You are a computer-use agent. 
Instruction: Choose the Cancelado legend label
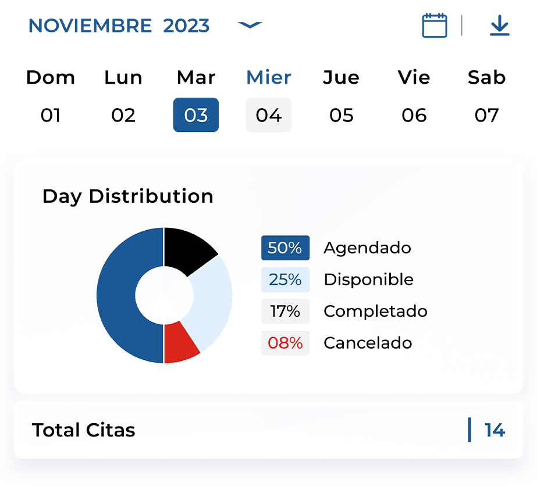pos(368,343)
